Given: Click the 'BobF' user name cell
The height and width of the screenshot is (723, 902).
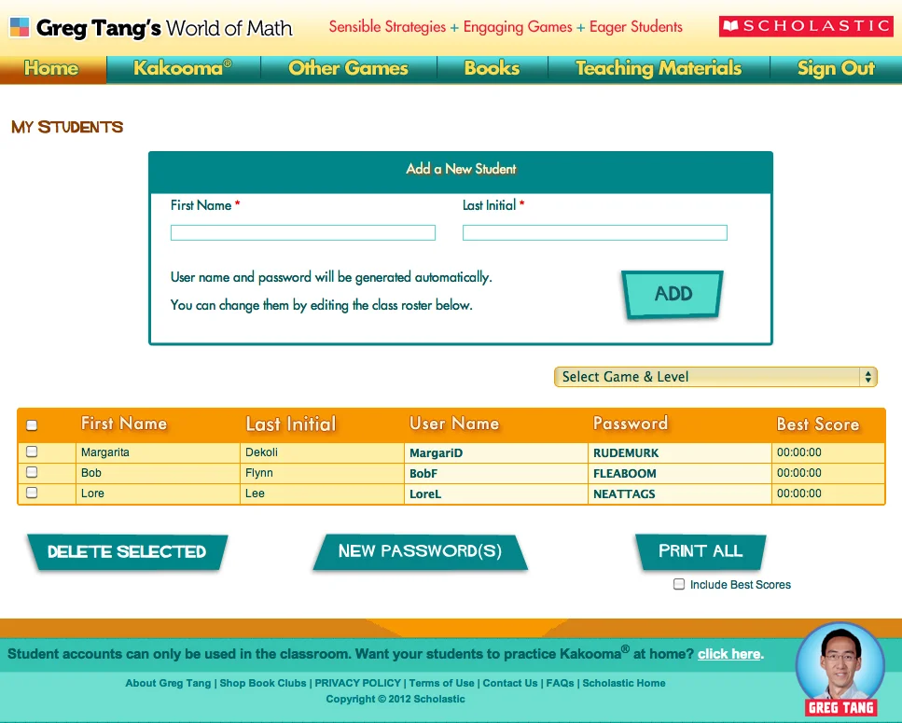Looking at the screenshot, I should (x=496, y=473).
